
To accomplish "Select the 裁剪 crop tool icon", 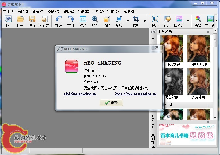I will point(136,19).
